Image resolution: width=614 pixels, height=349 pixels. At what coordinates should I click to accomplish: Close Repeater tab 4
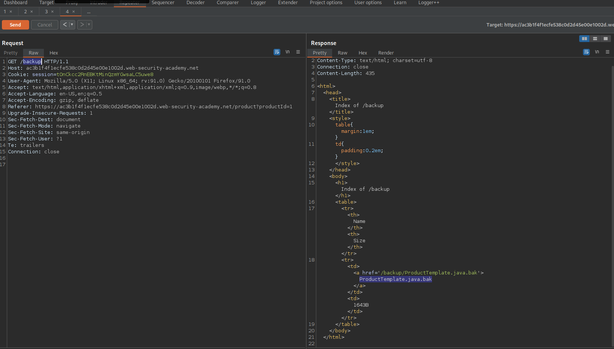(x=73, y=11)
